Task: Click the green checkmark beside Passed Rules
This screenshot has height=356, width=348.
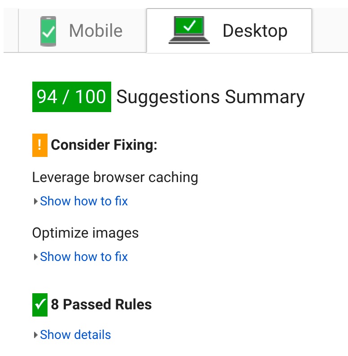Action: (40, 304)
